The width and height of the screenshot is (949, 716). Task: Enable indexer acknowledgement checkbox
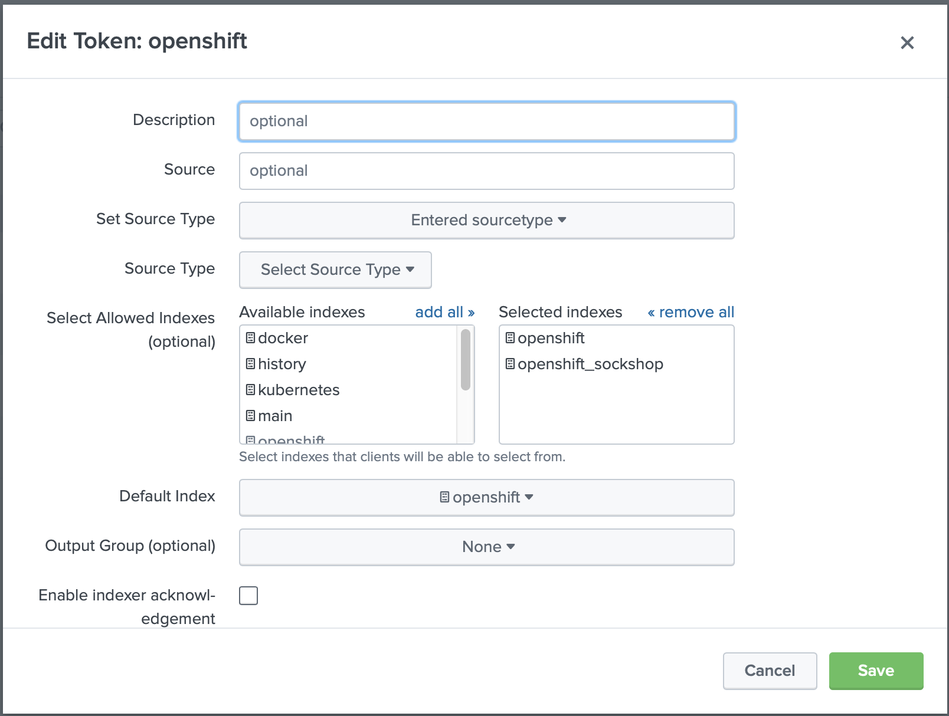coord(248,596)
